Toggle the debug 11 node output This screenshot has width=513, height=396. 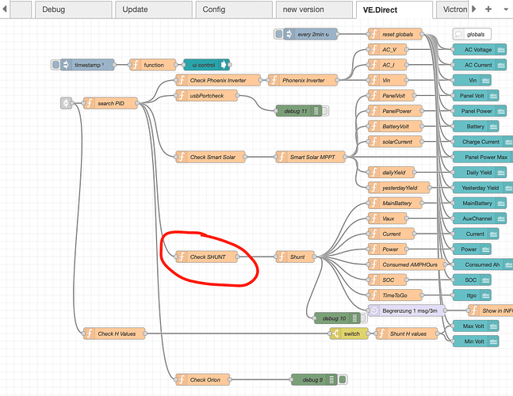(325, 111)
